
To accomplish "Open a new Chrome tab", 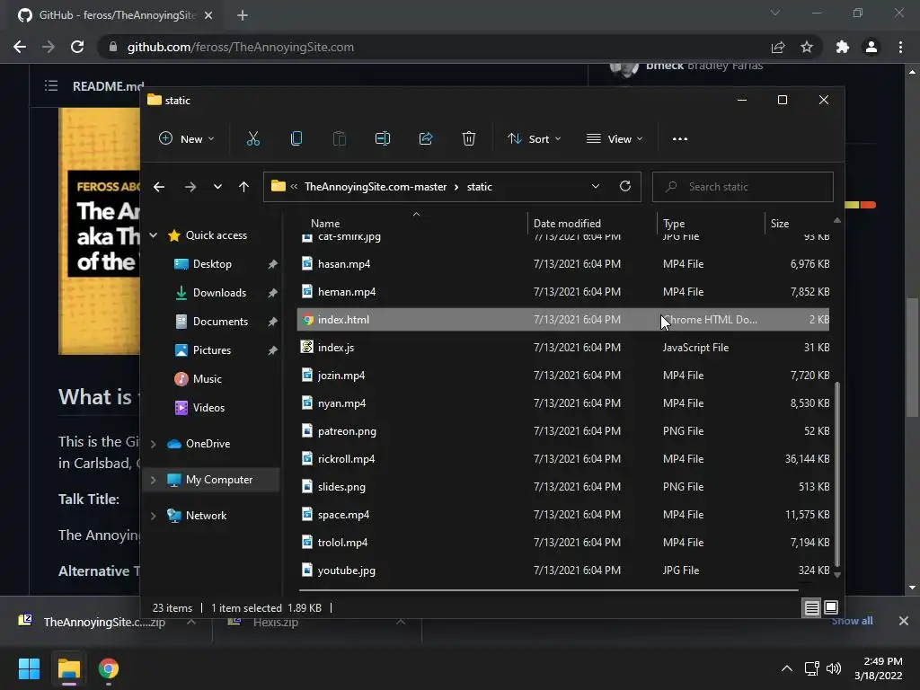I will coord(243,15).
